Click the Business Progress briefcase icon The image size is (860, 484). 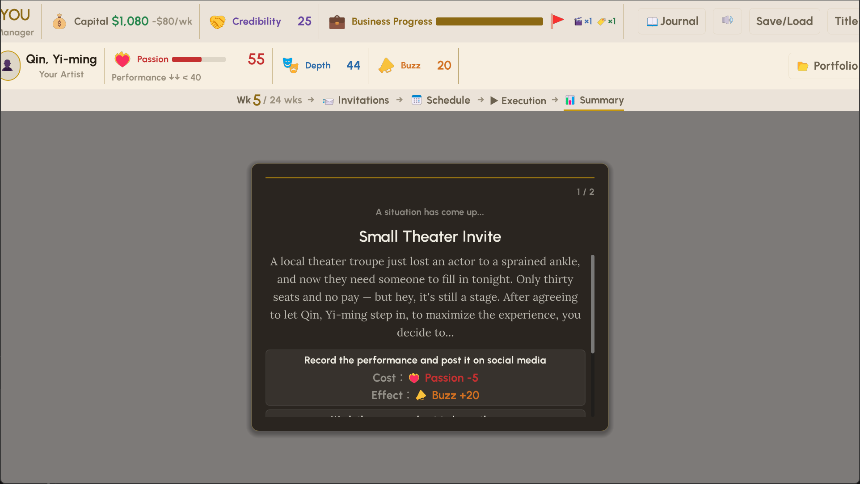pos(337,21)
